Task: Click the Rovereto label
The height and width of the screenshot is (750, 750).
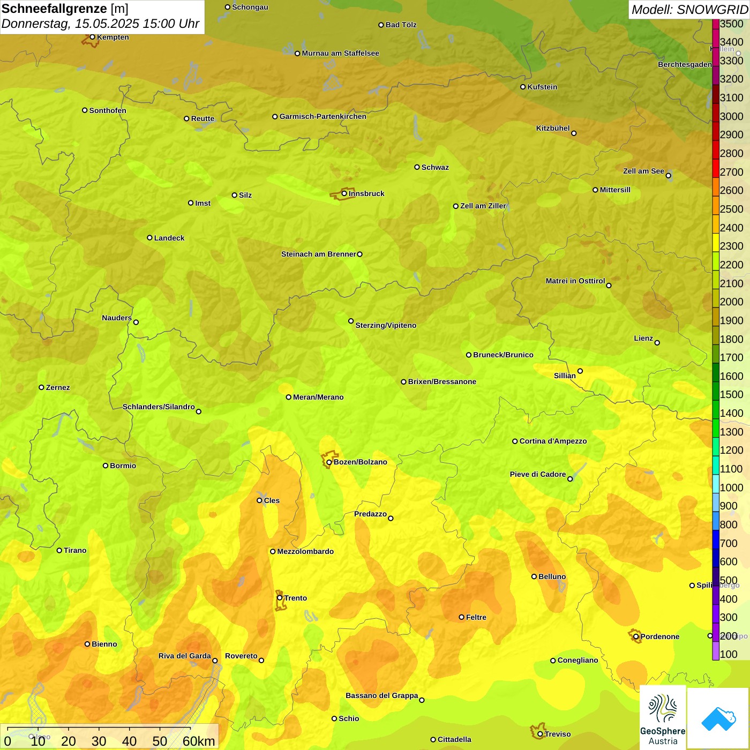Action: click(x=241, y=656)
